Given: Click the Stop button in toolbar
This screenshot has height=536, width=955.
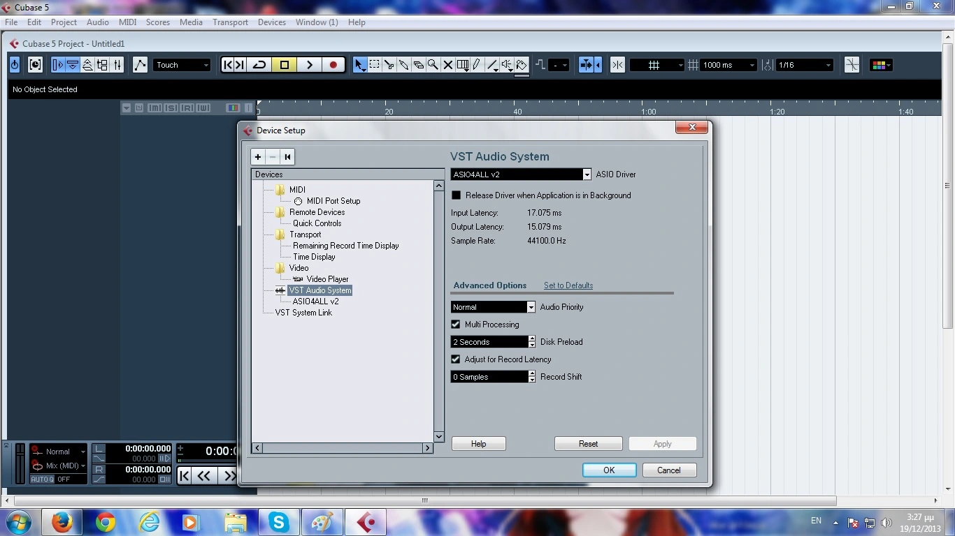Looking at the screenshot, I should click(285, 65).
